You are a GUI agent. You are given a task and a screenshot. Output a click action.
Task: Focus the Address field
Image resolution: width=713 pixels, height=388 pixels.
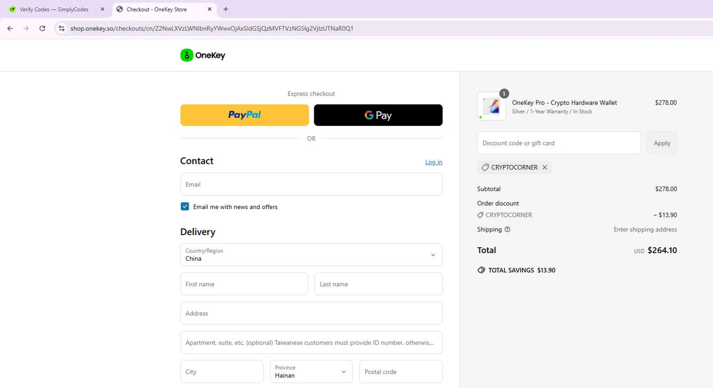(311, 313)
